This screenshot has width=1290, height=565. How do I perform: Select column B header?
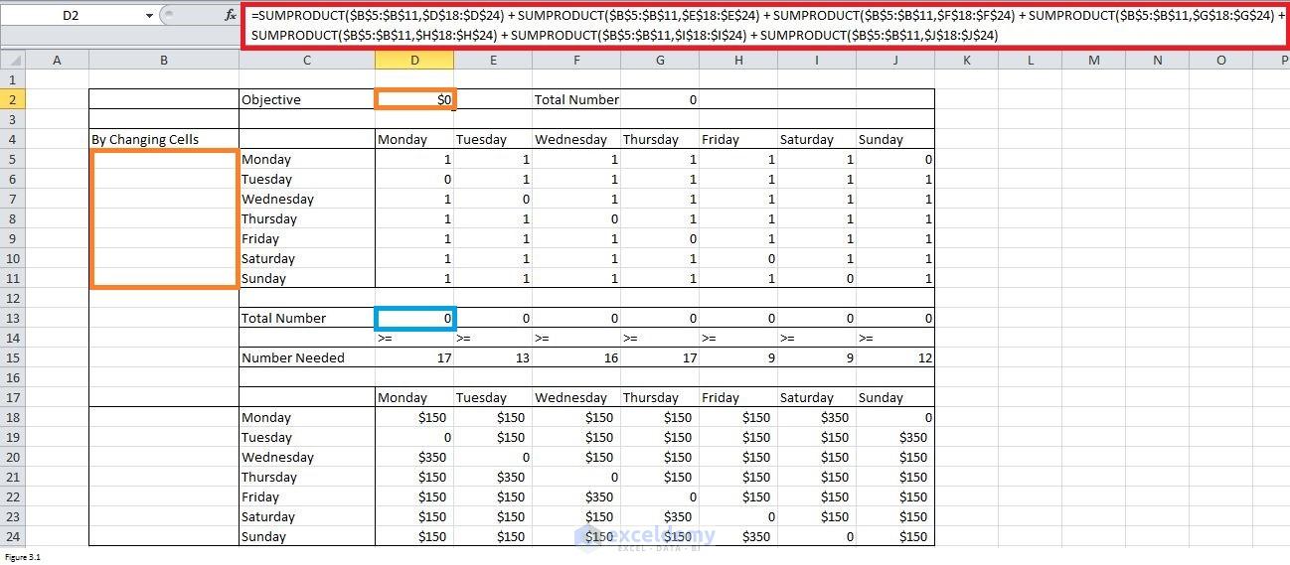point(163,60)
